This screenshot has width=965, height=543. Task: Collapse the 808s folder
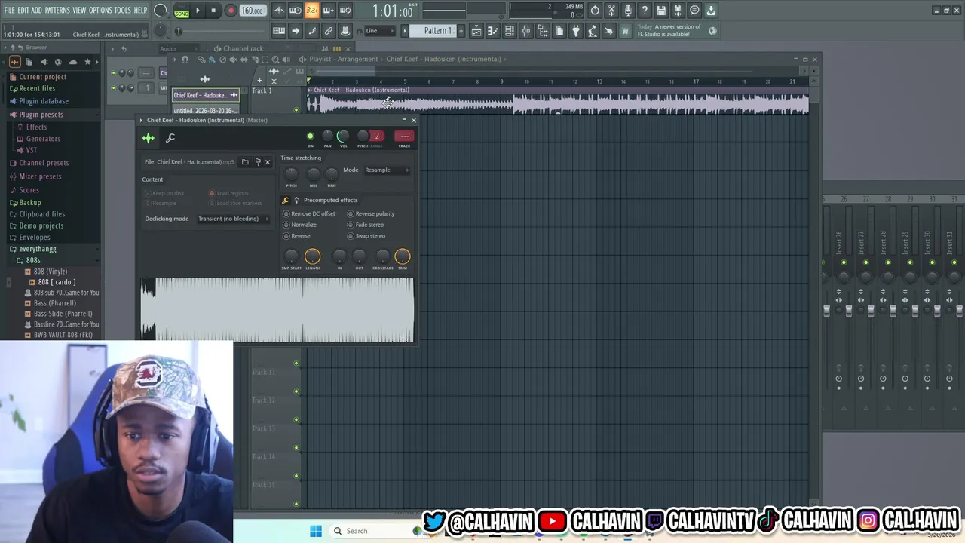pyautogui.click(x=33, y=260)
